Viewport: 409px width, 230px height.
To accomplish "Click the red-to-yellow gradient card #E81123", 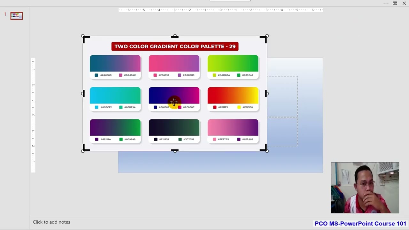I will pyautogui.click(x=233, y=99).
